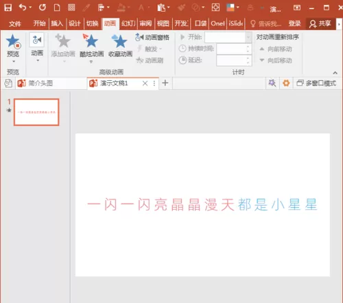Click the document list icon left of tabs
Screen dimensions: 343x303
pyautogui.click(x=8, y=83)
